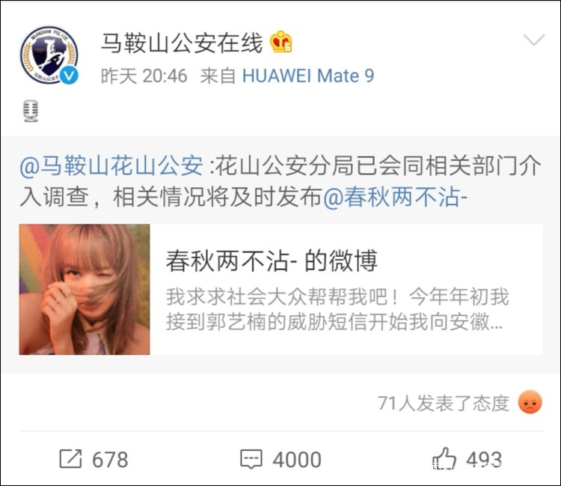Screen dimensions: 561x486
Task: Expand the post options chevron menu
Action: click(534, 40)
